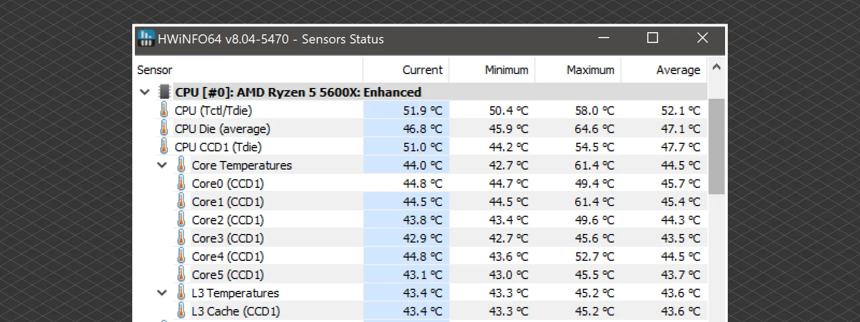
Task: Select the Core Temperatures row label
Action: point(242,165)
